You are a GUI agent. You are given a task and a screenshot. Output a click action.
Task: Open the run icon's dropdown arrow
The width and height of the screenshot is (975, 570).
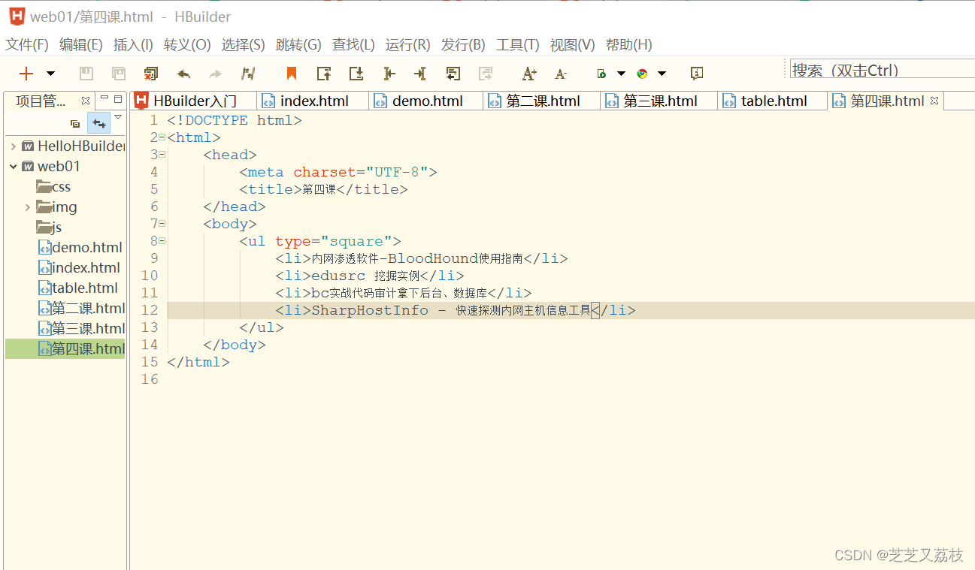click(621, 73)
